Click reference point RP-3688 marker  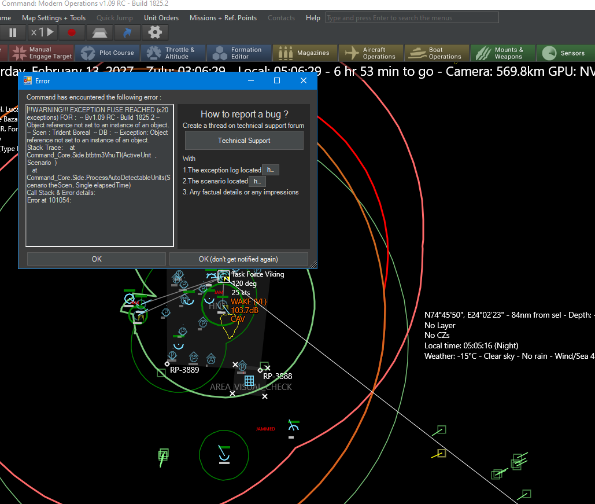260,370
